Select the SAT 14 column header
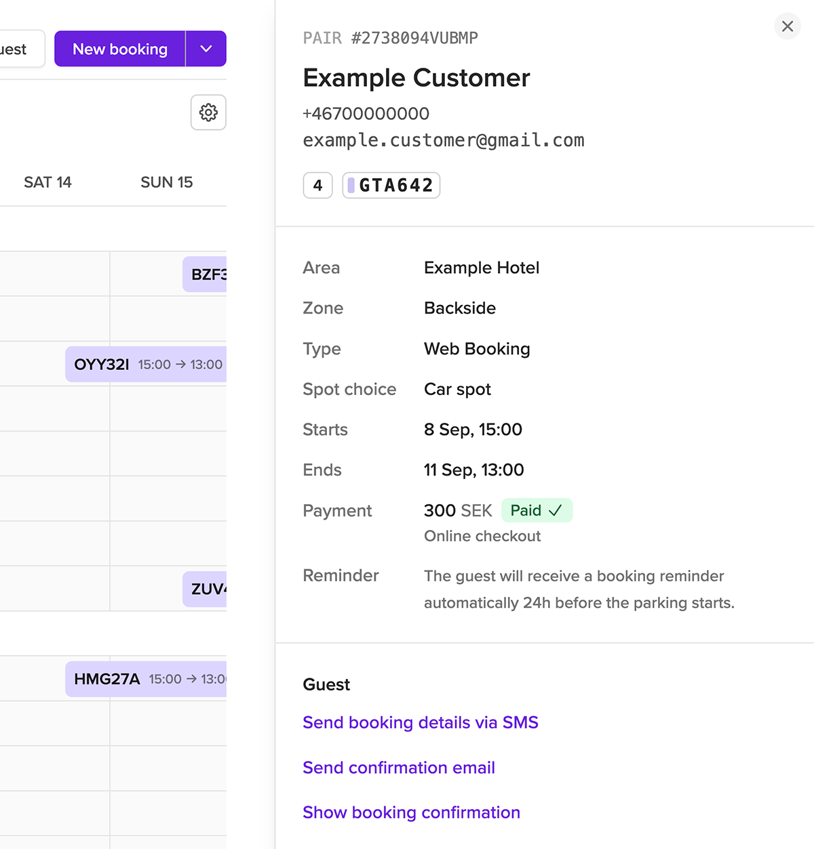The image size is (814, 849). tap(47, 182)
